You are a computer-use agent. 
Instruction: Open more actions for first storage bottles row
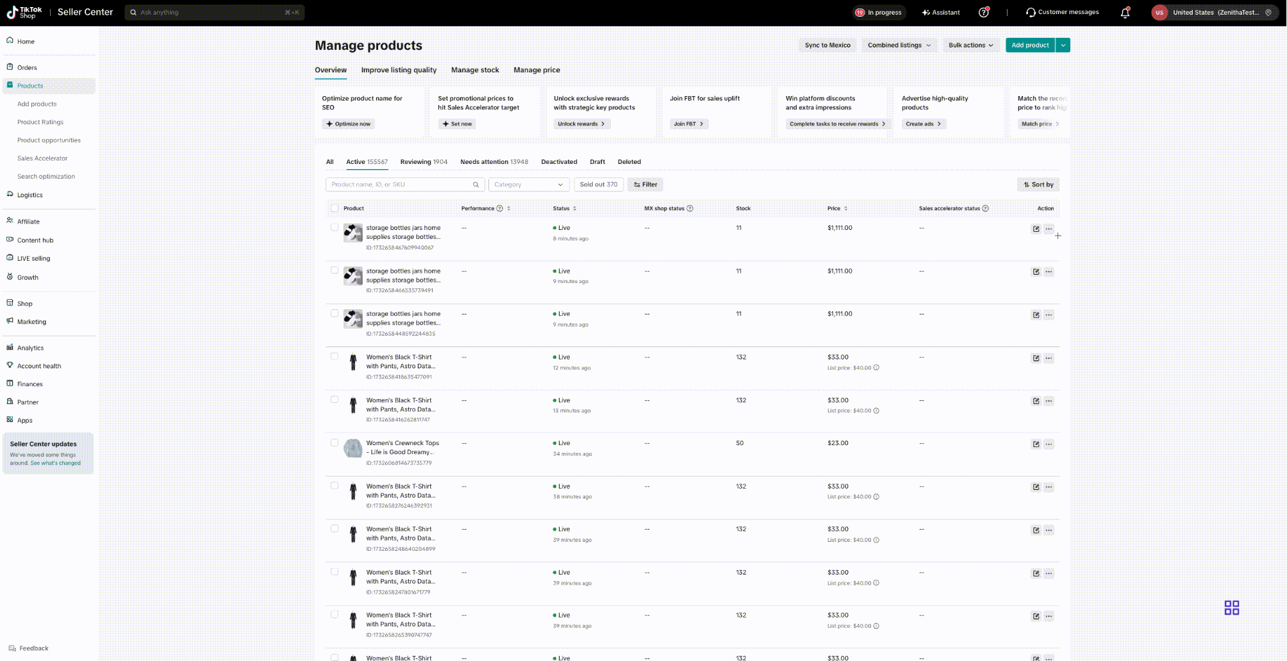[1049, 229]
